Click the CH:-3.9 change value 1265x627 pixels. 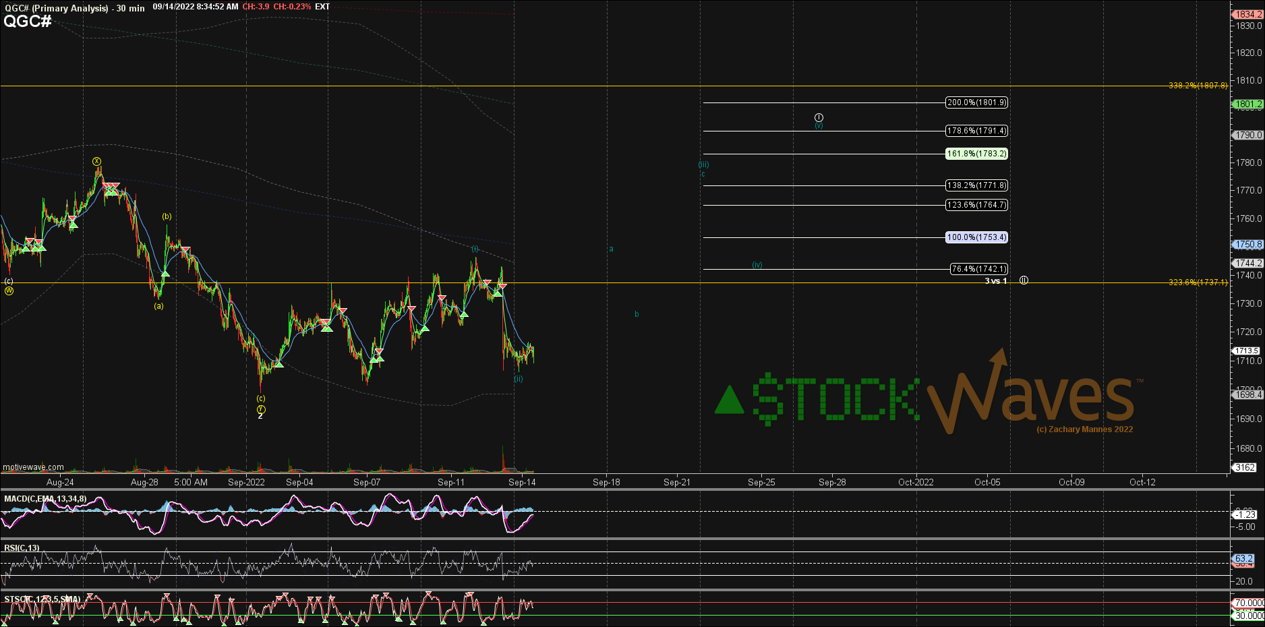[256, 7]
